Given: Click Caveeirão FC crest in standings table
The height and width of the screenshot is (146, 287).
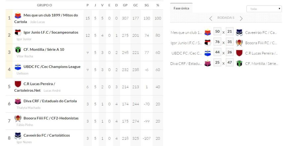Looking at the screenshot, I should (x=18, y=135).
